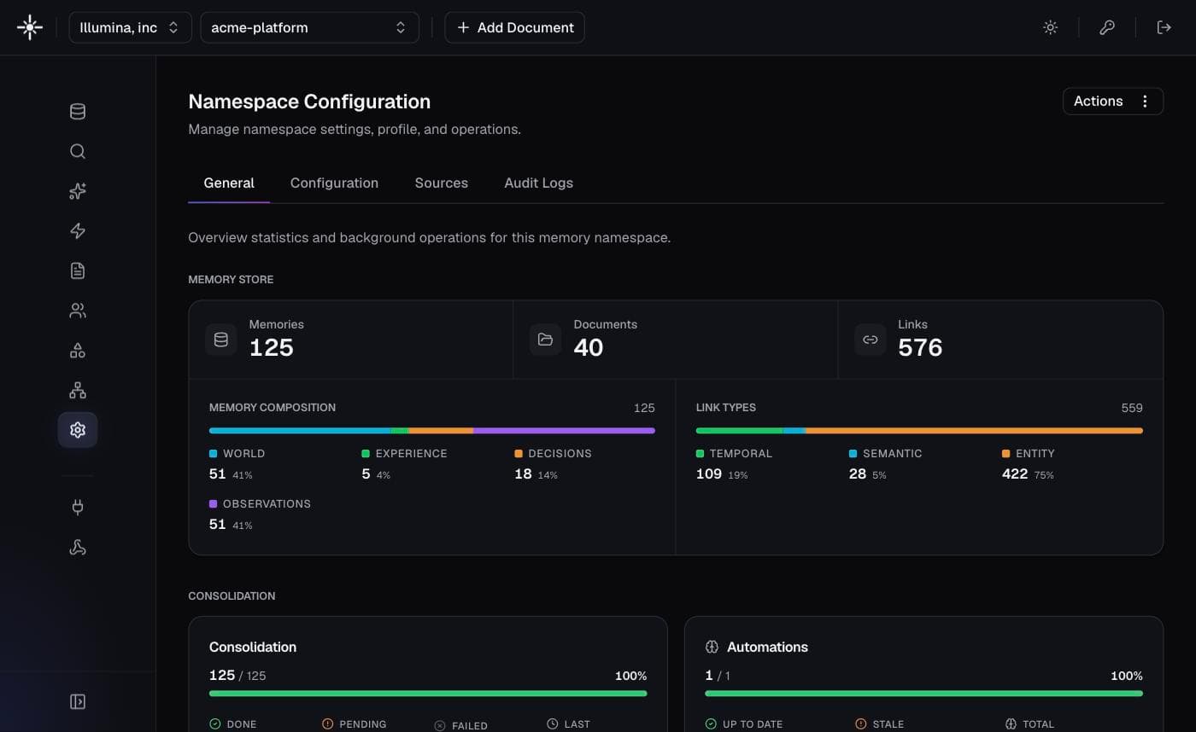The image size is (1196, 732).
Task: Open the hierarchy network icon in sidebar
Action: click(x=78, y=391)
